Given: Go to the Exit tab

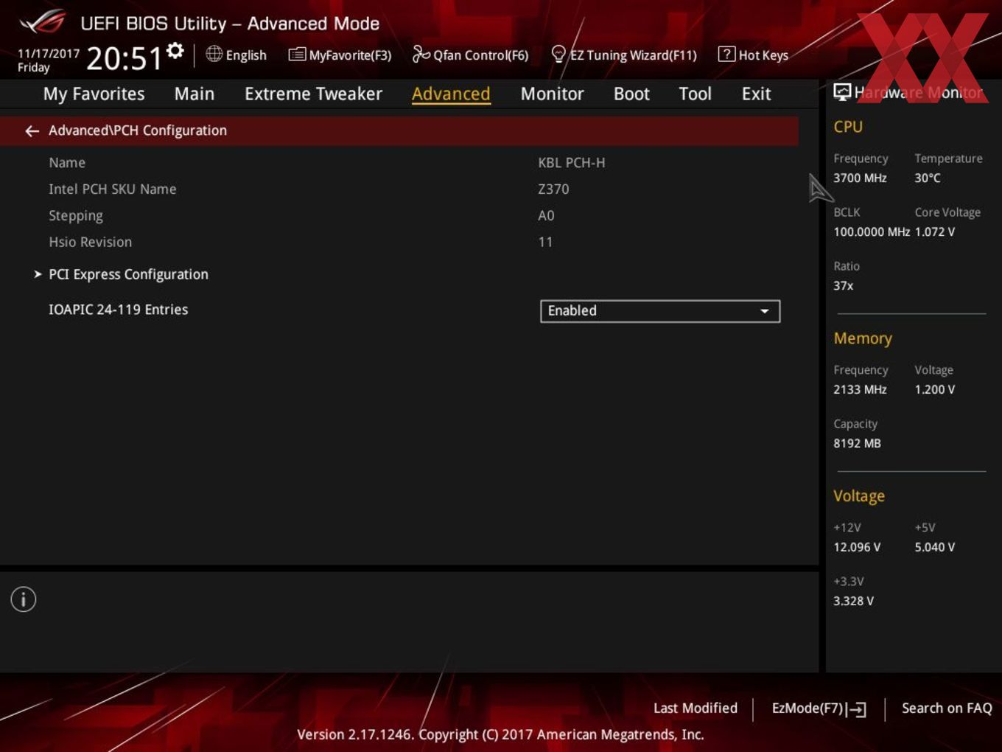Looking at the screenshot, I should pyautogui.click(x=756, y=94).
